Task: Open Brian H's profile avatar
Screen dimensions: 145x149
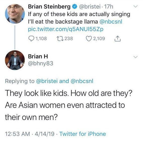Action: coord(15,60)
